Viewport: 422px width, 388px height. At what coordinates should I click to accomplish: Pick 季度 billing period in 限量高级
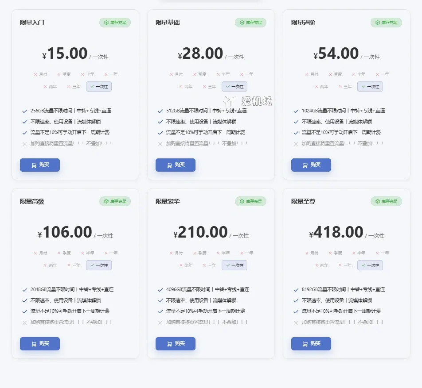tap(64, 253)
